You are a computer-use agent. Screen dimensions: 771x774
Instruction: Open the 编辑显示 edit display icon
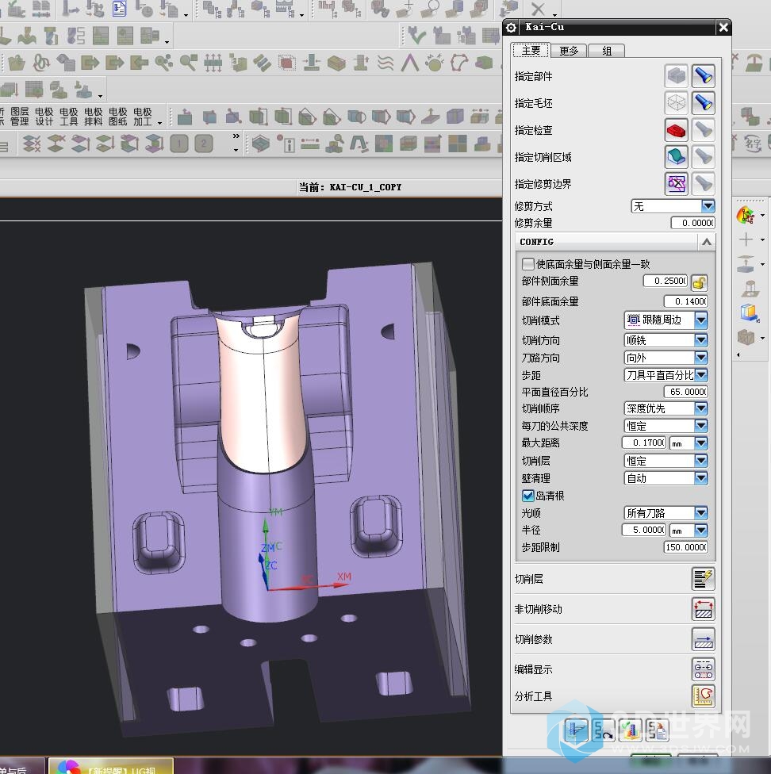coord(703,669)
